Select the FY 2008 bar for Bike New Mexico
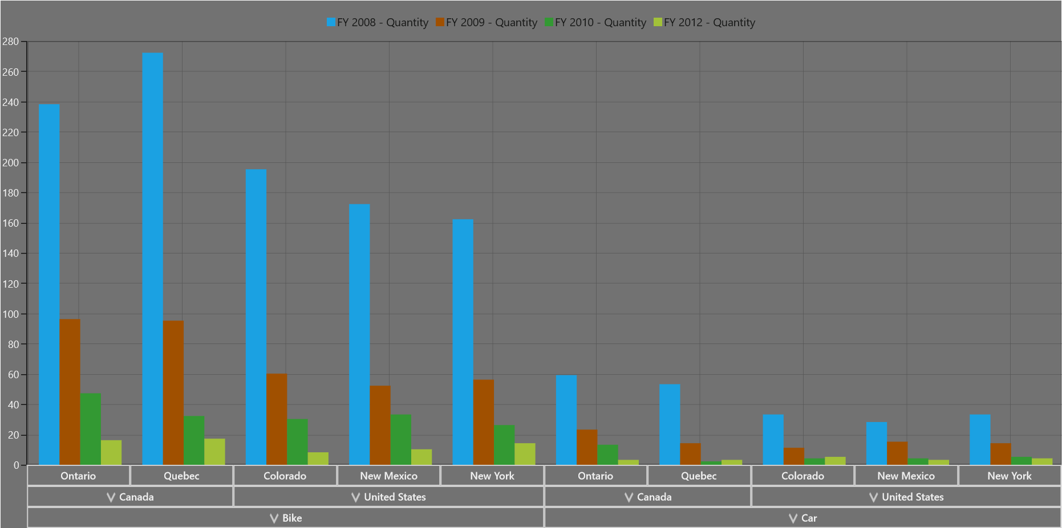Viewport: 1062px width, 528px height. click(359, 334)
